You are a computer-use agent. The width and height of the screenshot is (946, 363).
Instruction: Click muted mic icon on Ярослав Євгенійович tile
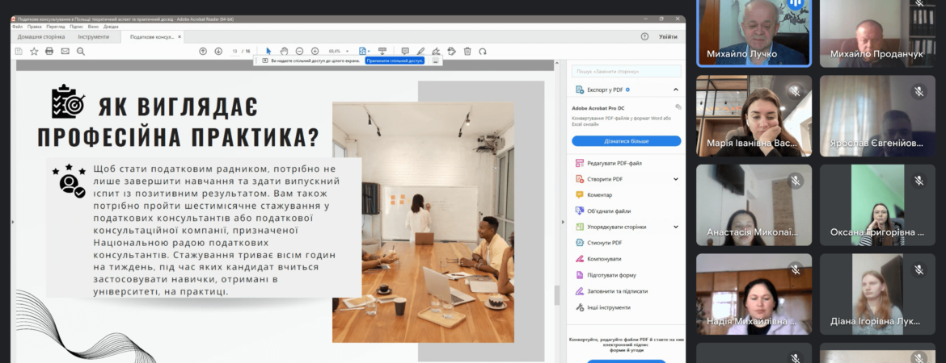click(x=919, y=91)
